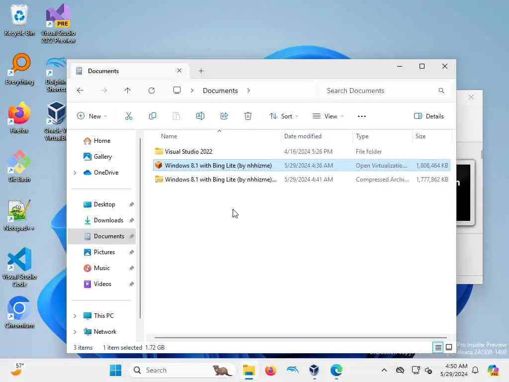Image resolution: width=509 pixels, height=382 pixels.
Task: Open Pictures quick access folder
Action: click(x=104, y=252)
